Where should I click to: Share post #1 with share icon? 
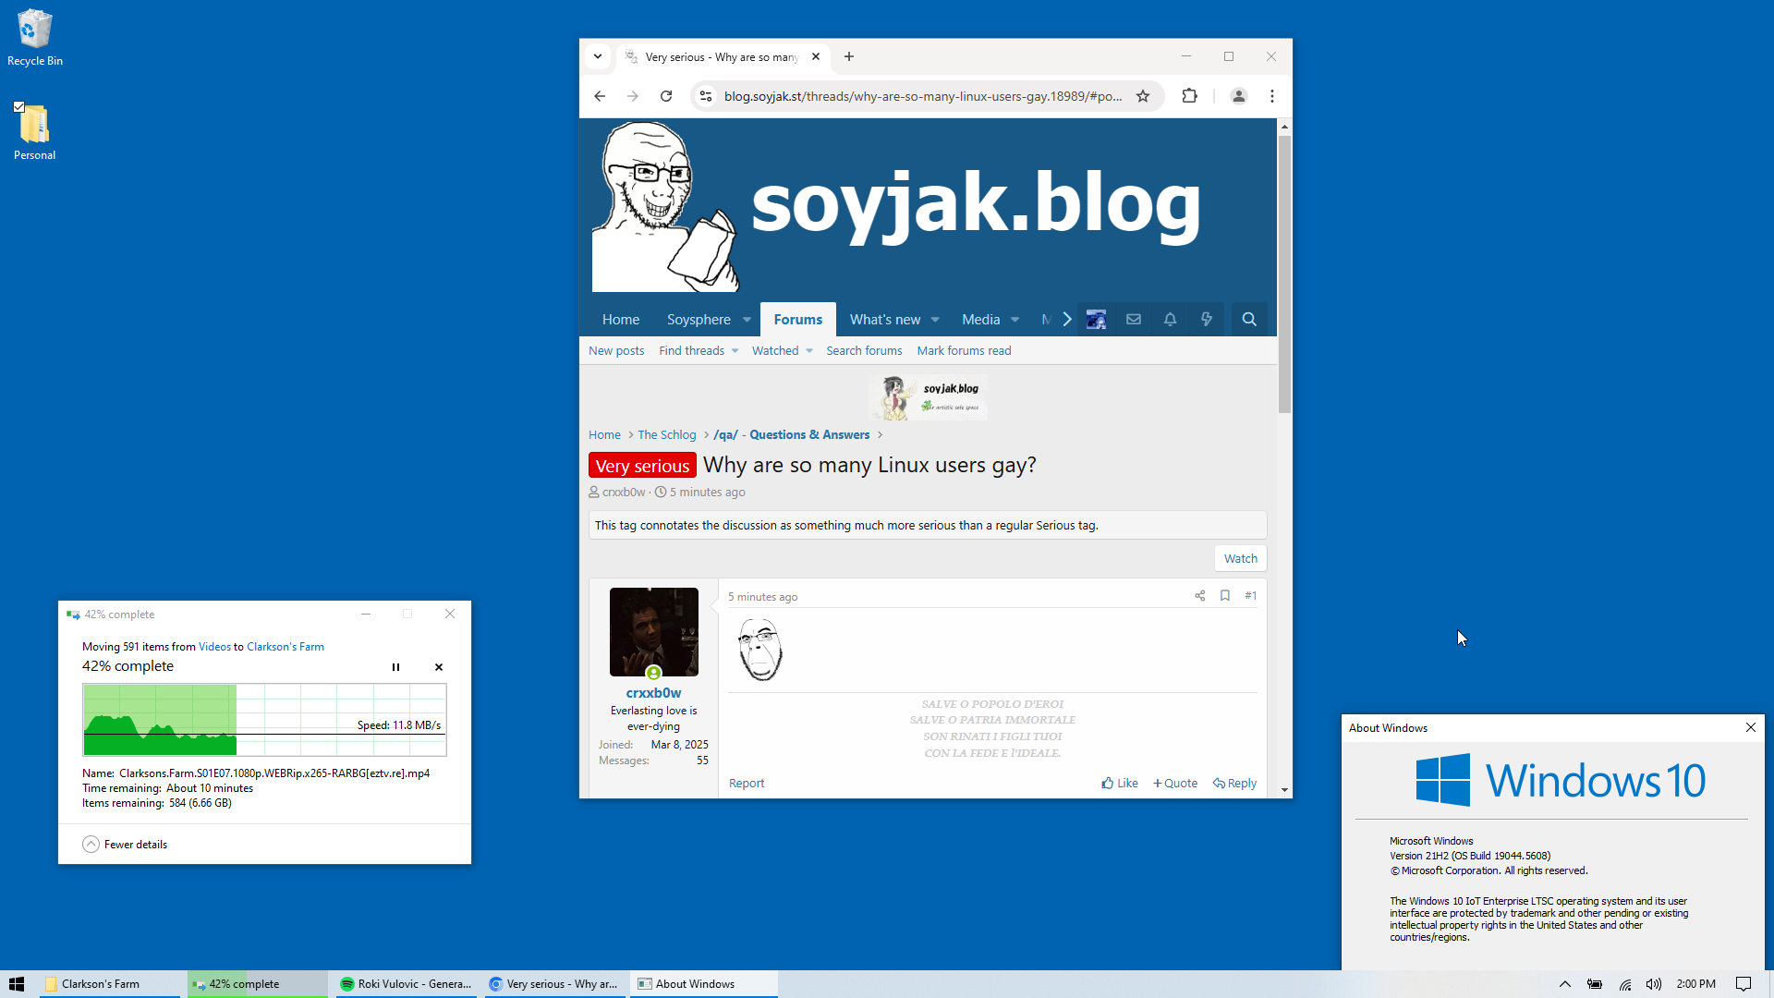(x=1200, y=596)
